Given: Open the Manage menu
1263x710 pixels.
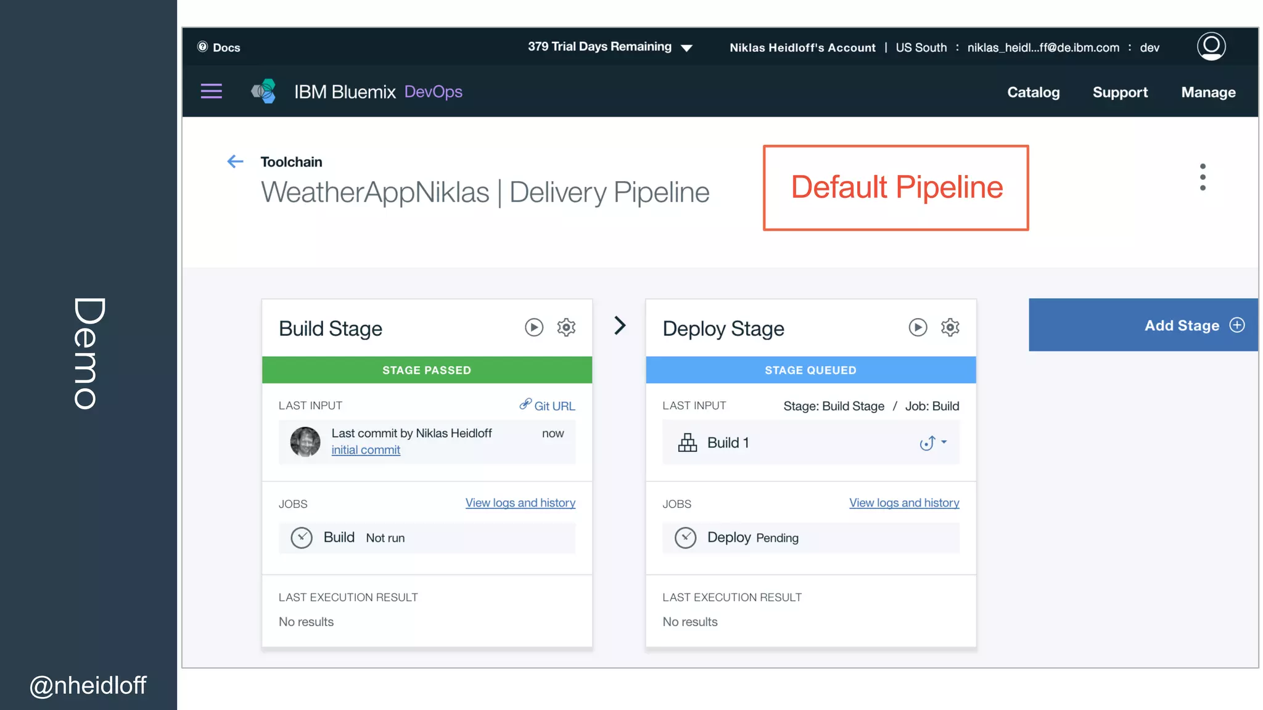Looking at the screenshot, I should [1208, 92].
